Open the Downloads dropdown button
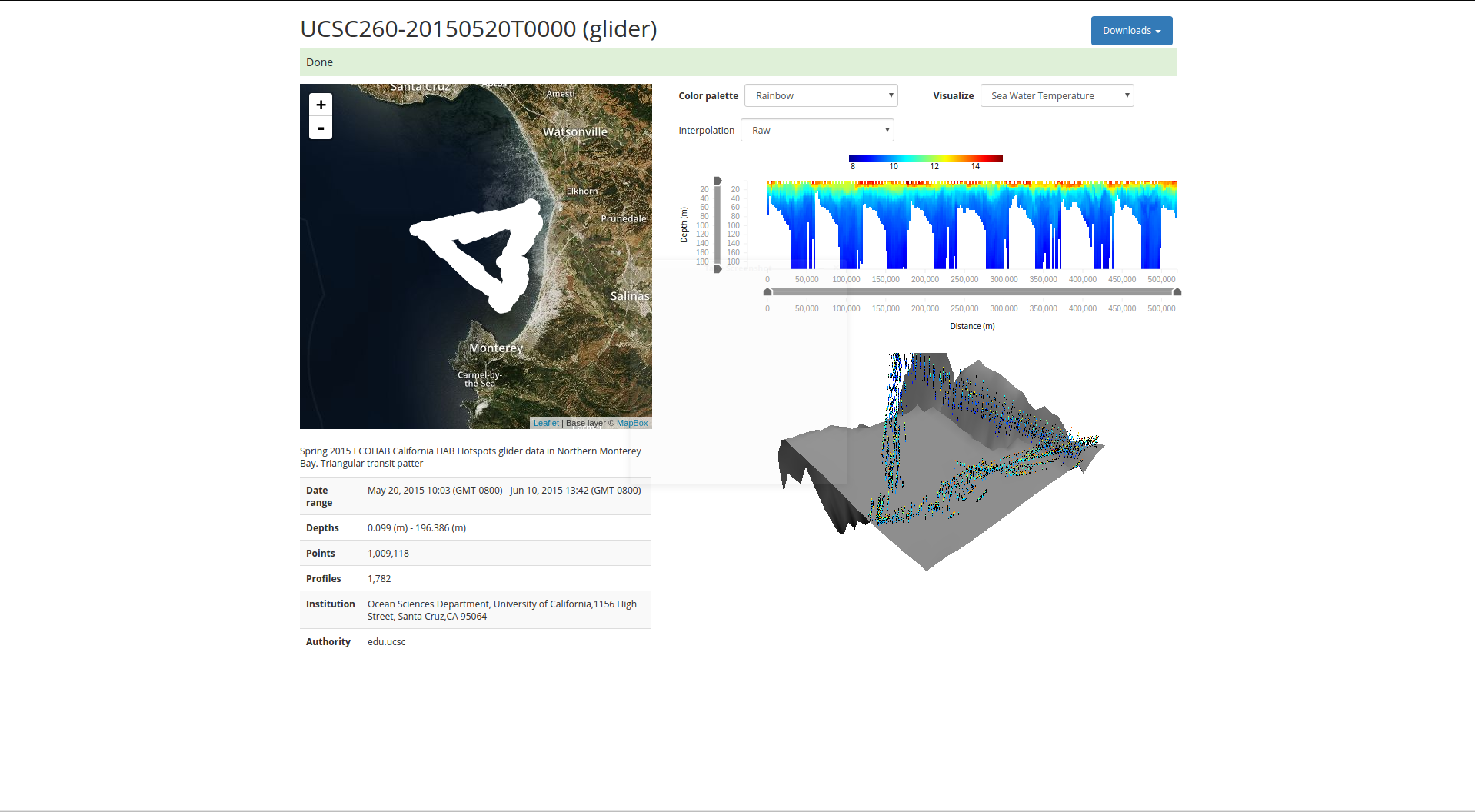Image resolution: width=1475 pixels, height=812 pixels. pos(1131,31)
